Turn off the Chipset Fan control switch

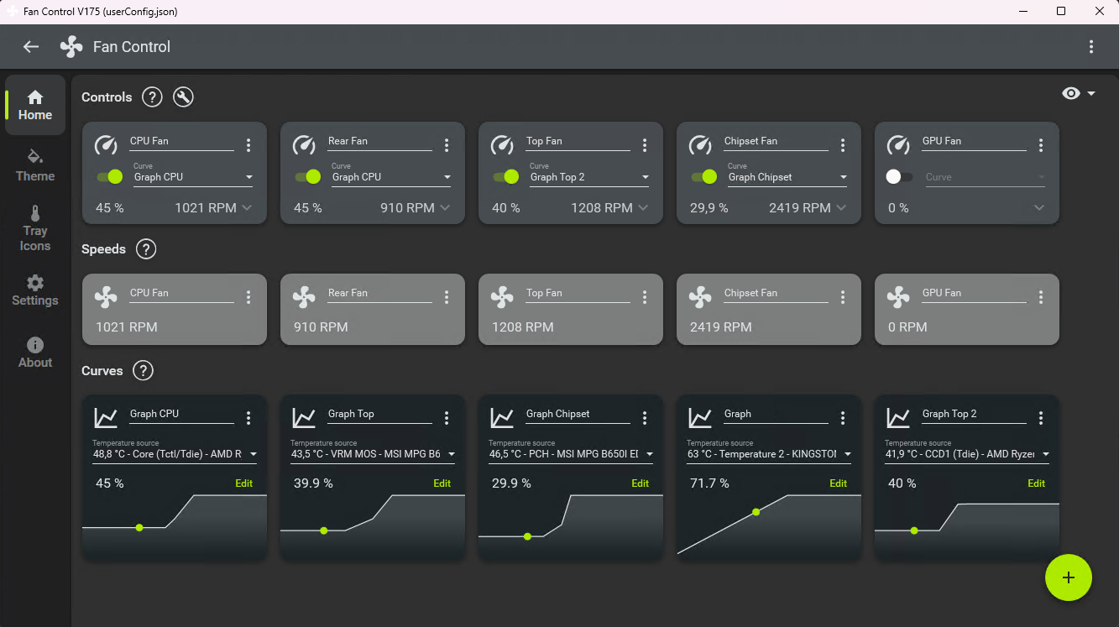703,176
